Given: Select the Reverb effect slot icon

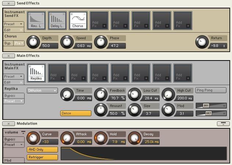Looking at the screenshot, I should 36,21.
